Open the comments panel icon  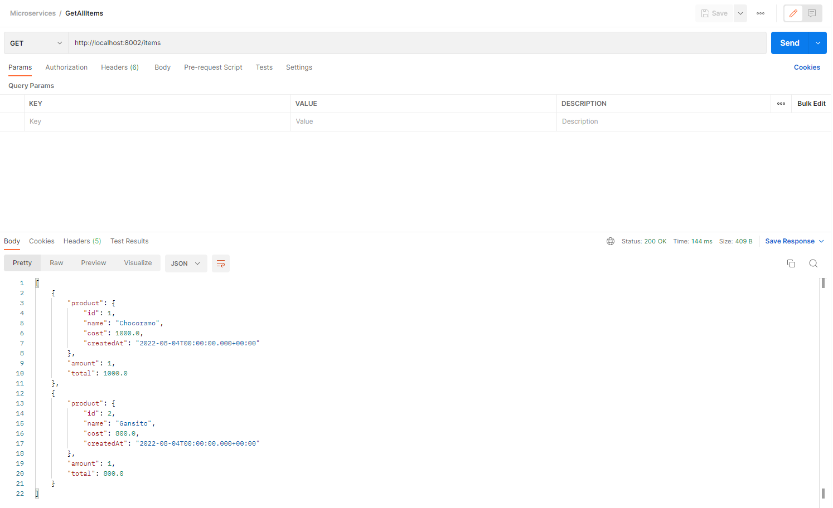coord(813,13)
